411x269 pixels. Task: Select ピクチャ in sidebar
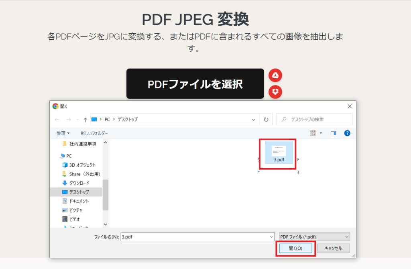tap(73, 210)
